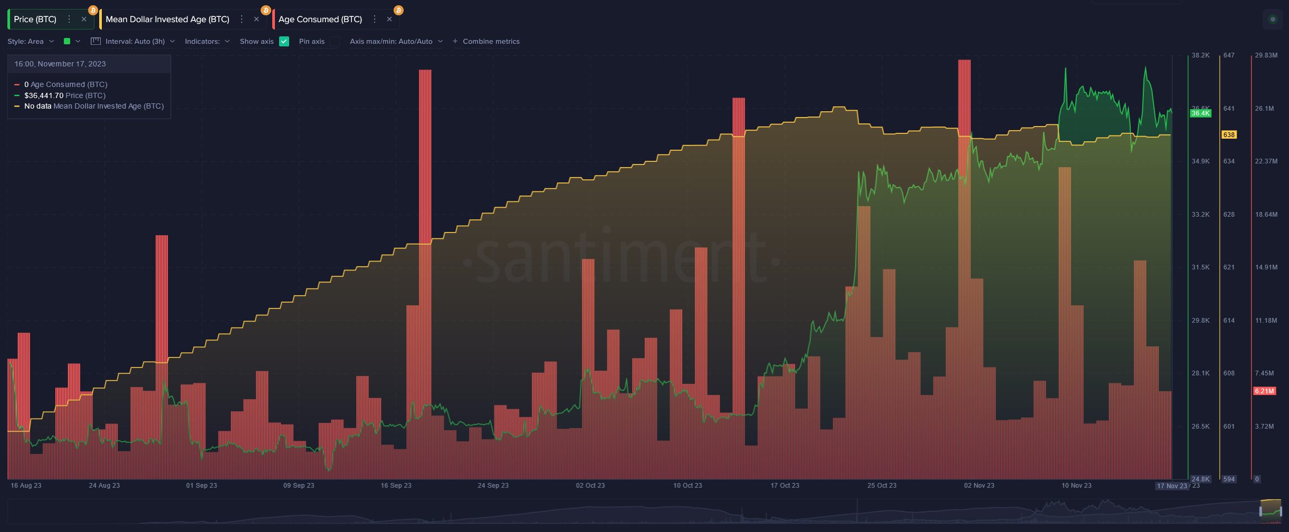
Task: Open the three-dot menu on Price (BTC)
Action: 69,19
